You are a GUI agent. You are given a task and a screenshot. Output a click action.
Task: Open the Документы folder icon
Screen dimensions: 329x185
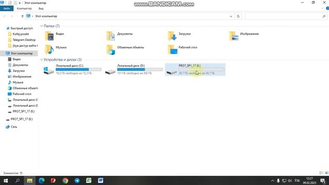(111, 36)
